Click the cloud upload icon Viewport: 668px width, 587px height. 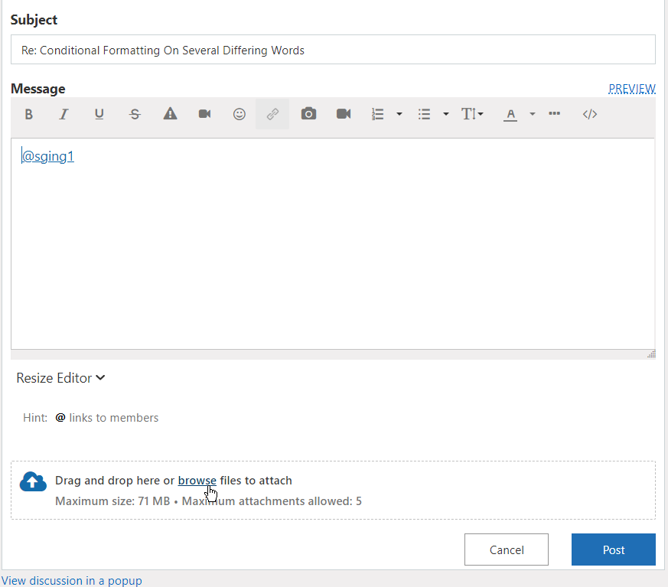[x=33, y=481]
